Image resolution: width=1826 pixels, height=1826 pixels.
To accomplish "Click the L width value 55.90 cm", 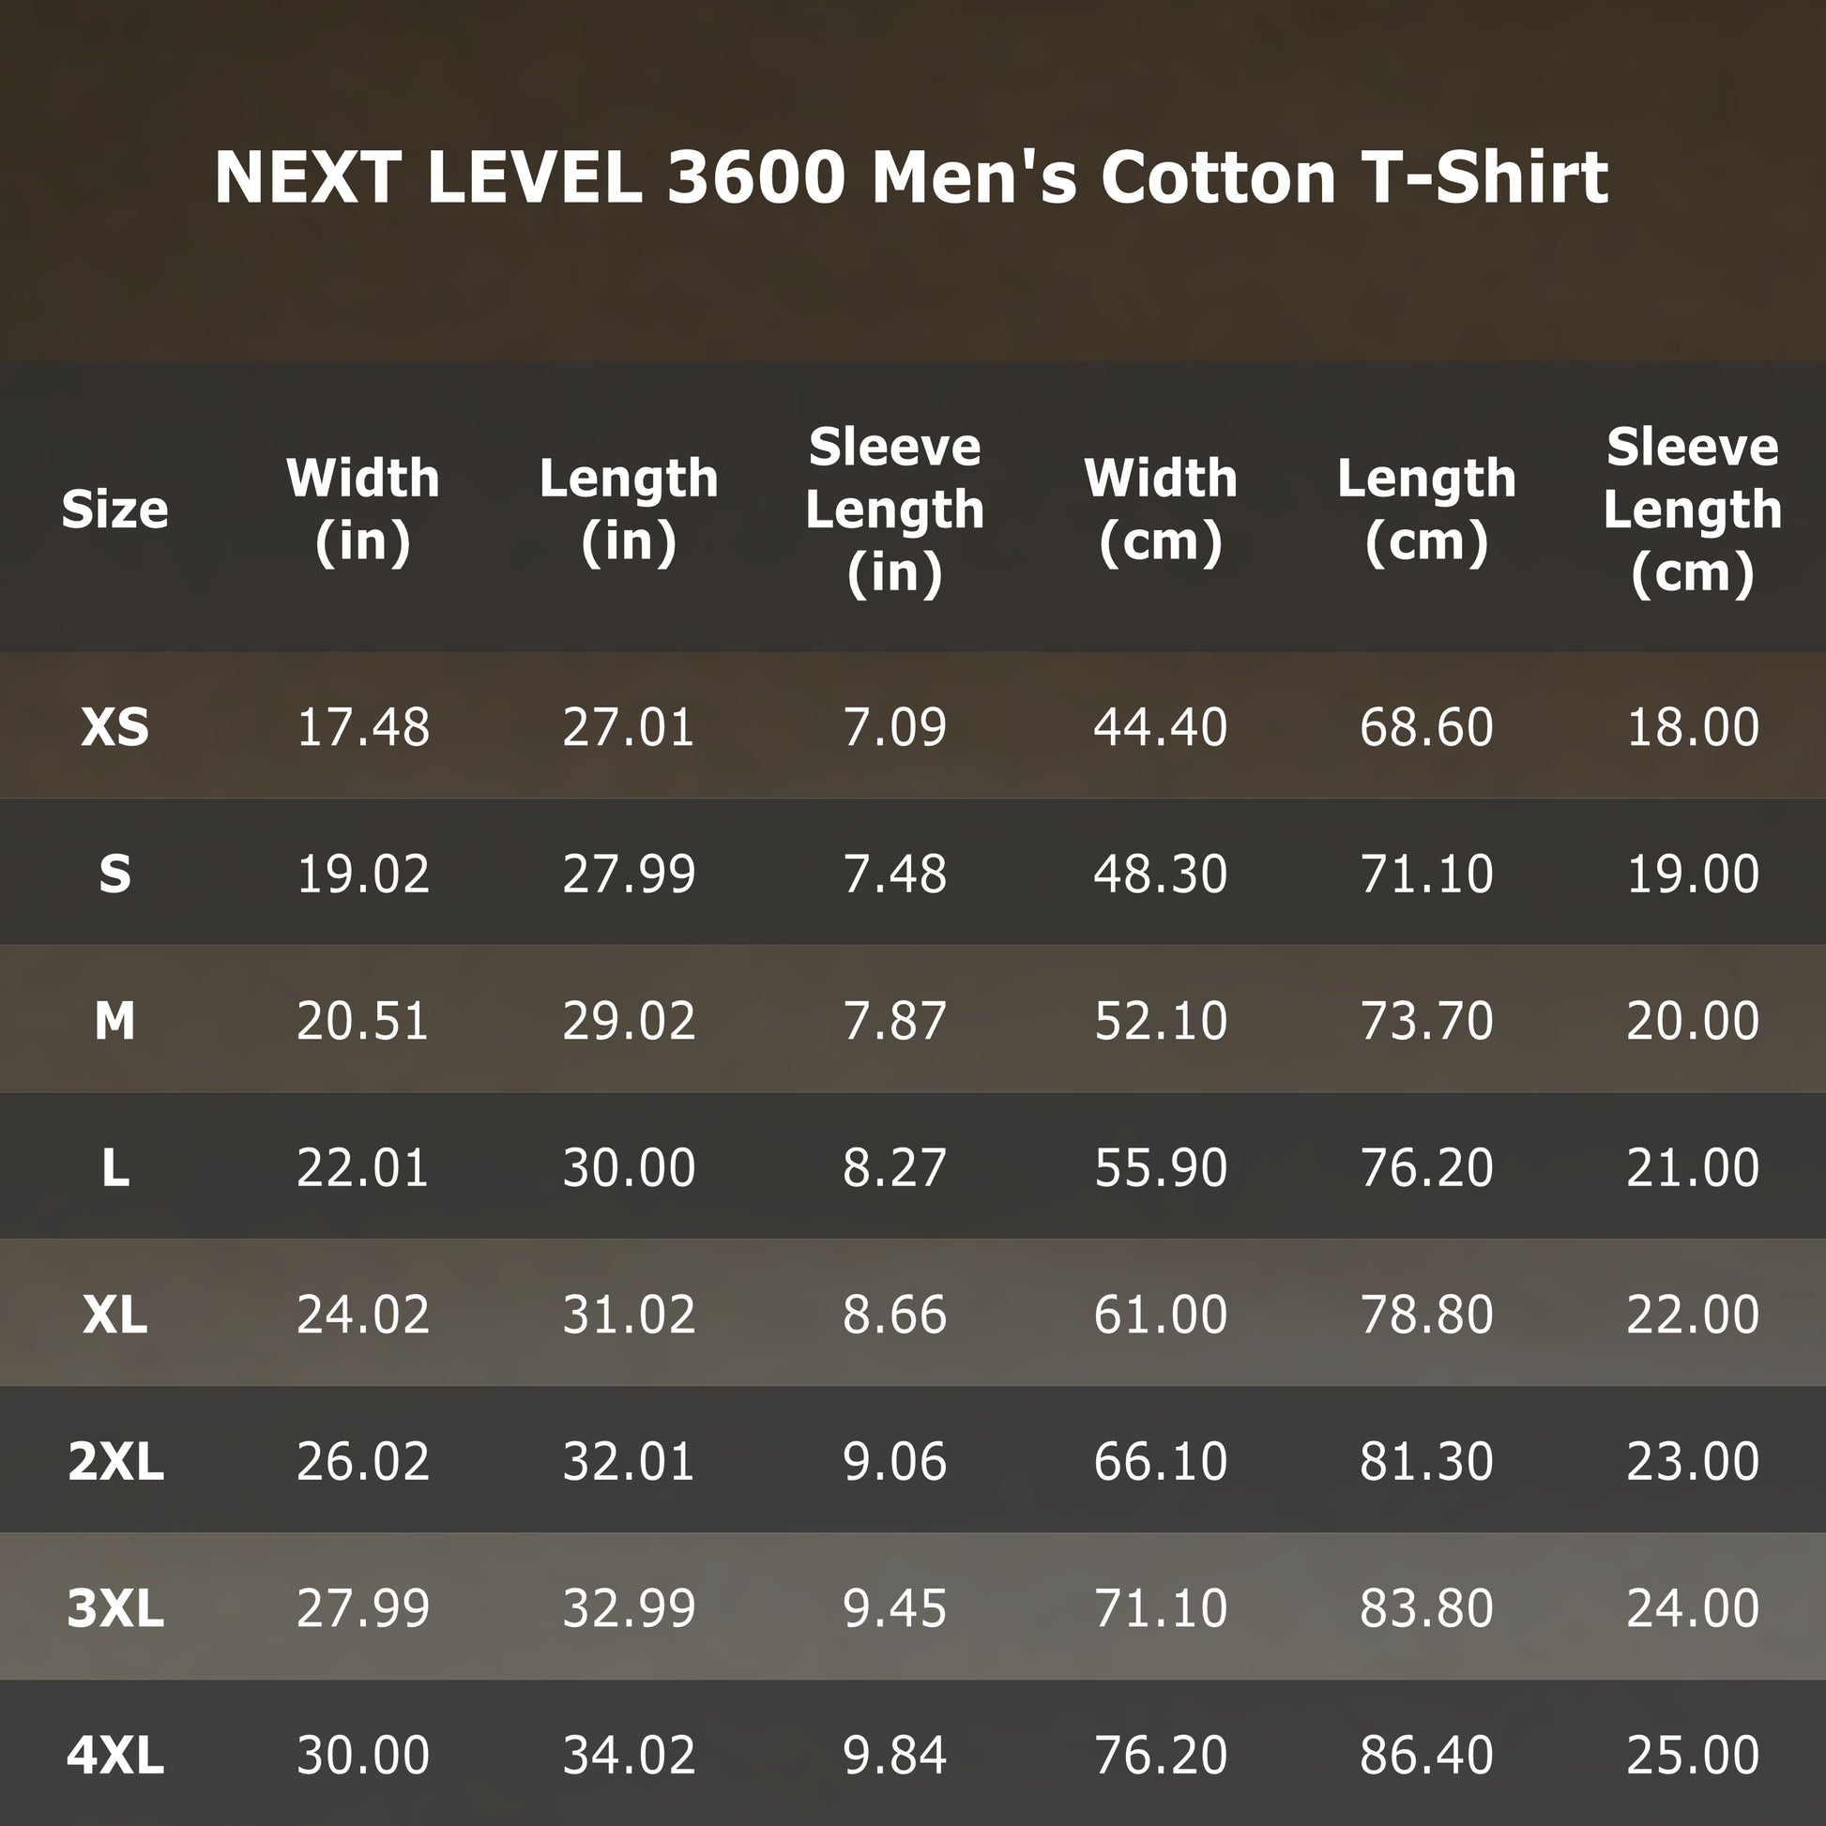I will [x=1161, y=1167].
